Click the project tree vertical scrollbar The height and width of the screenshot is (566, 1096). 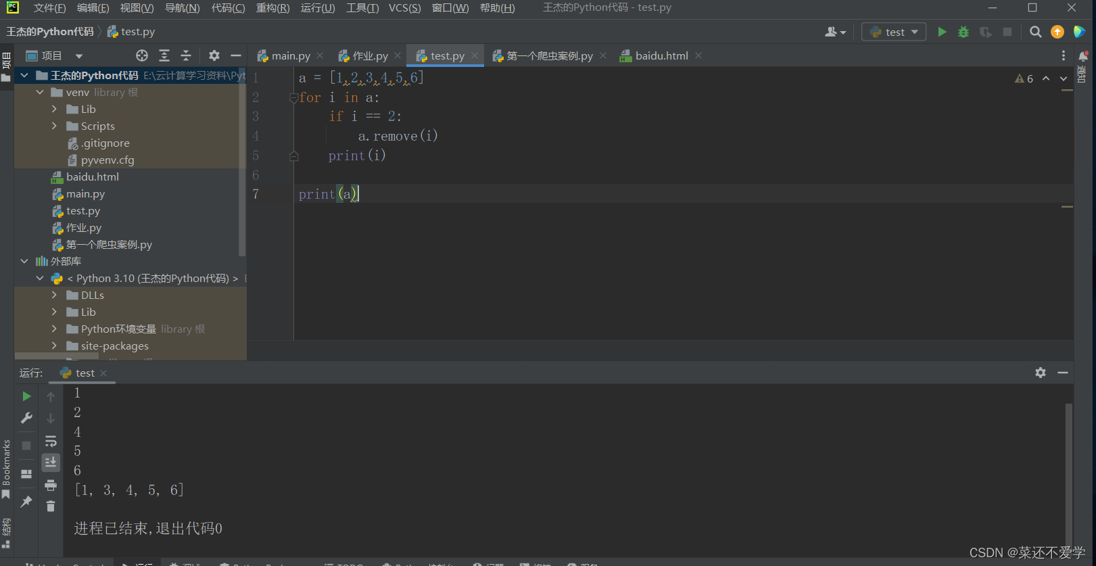click(242, 162)
